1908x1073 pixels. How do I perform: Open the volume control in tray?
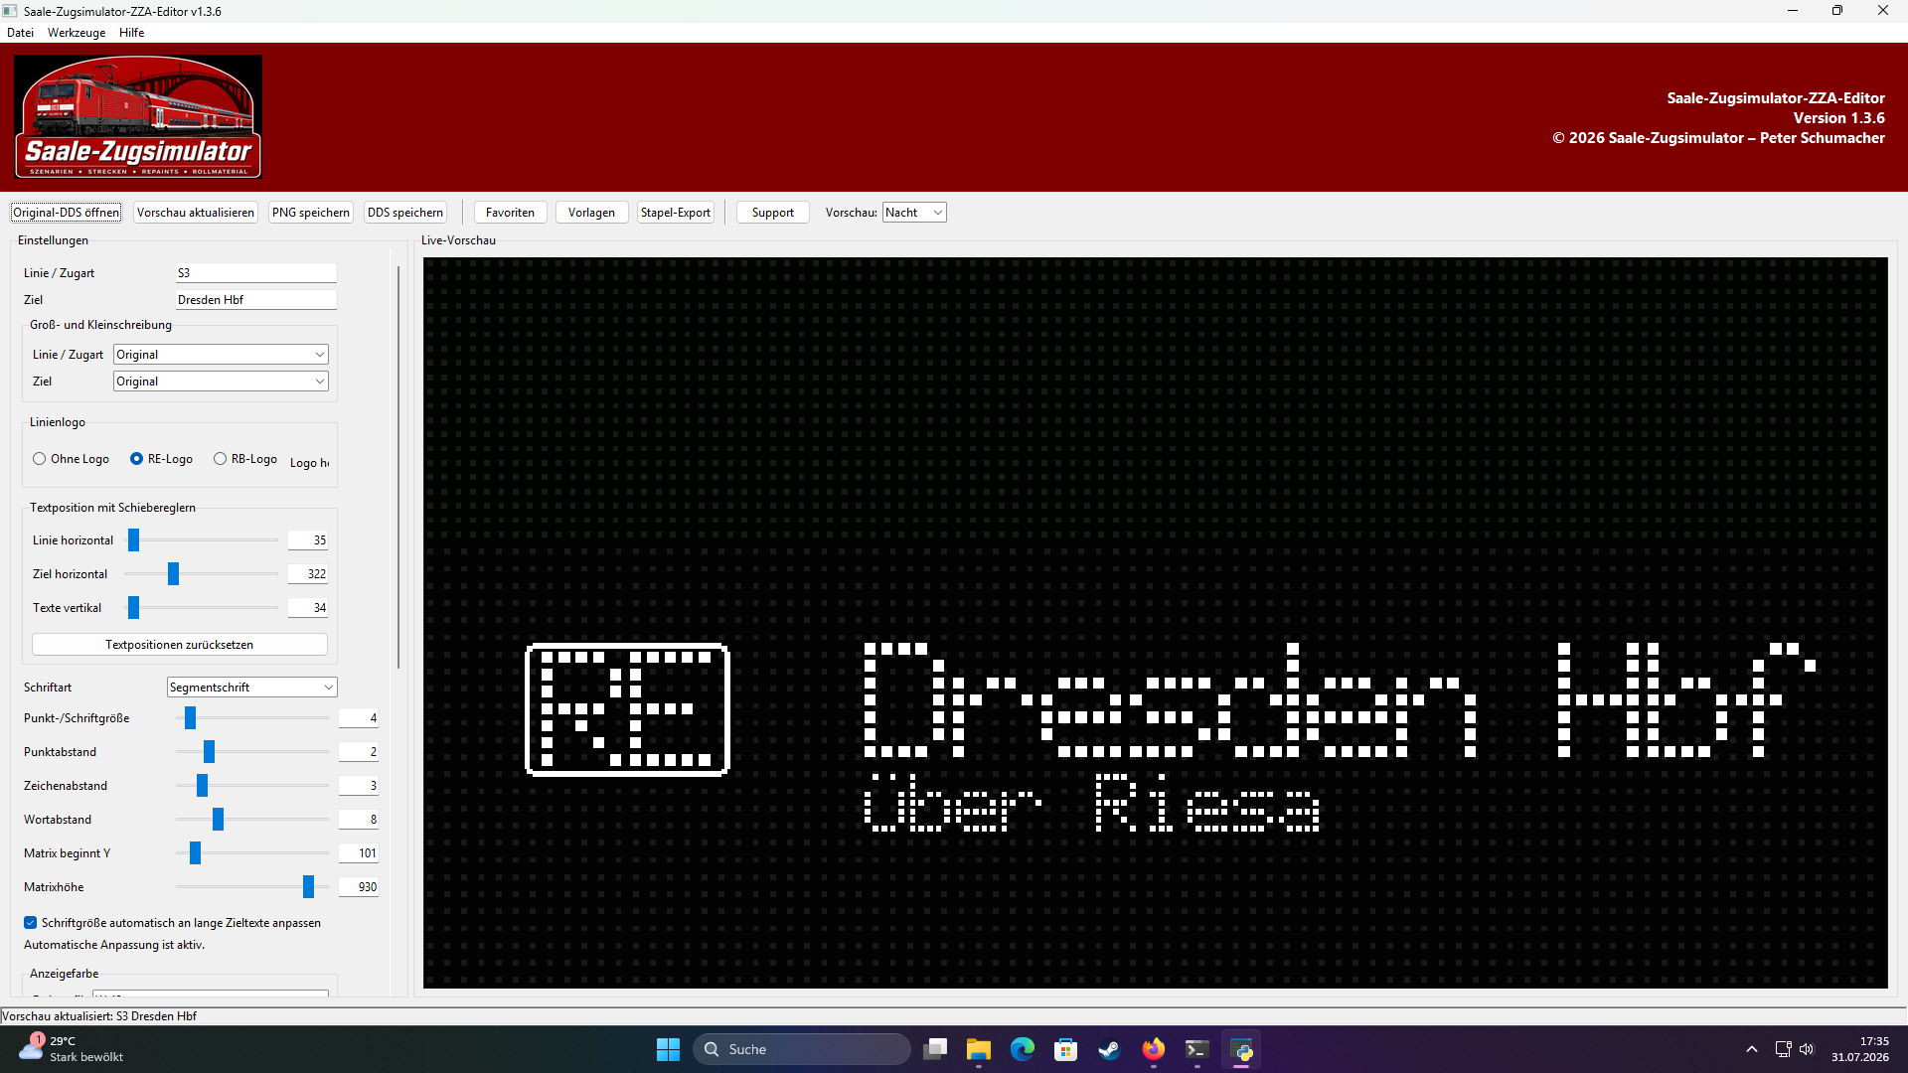click(1807, 1049)
